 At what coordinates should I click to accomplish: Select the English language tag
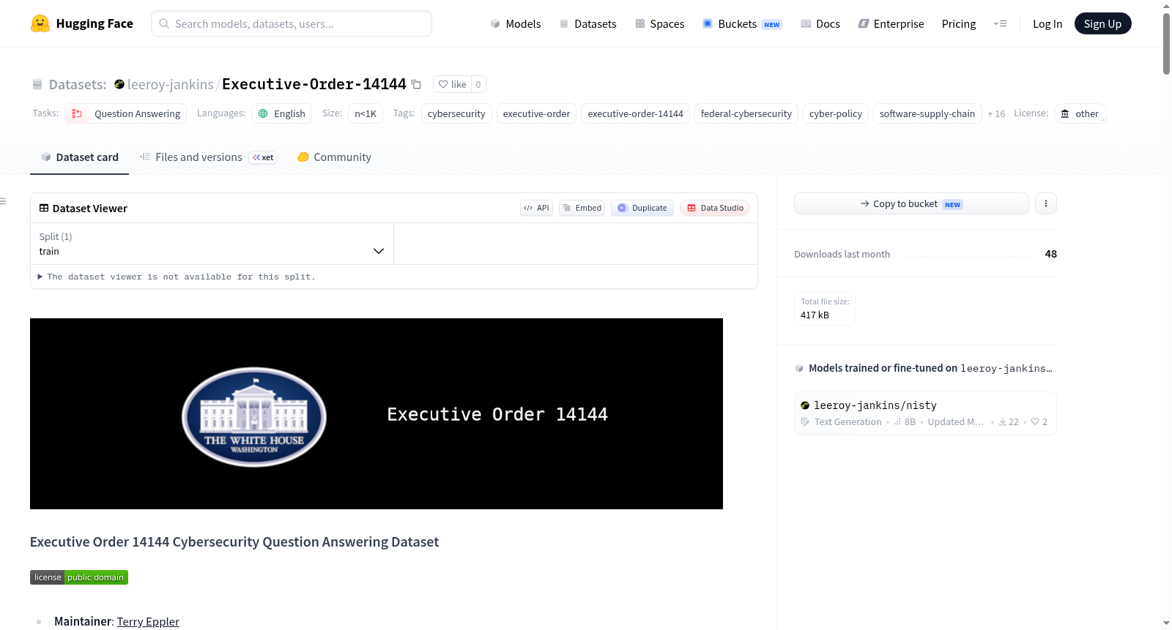[282, 113]
